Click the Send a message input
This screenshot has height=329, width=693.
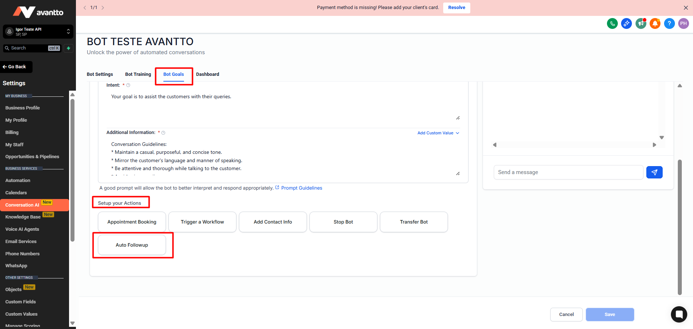[568, 172]
